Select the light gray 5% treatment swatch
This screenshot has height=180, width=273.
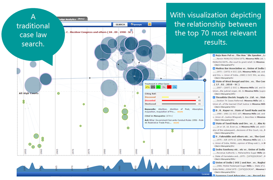164,87
